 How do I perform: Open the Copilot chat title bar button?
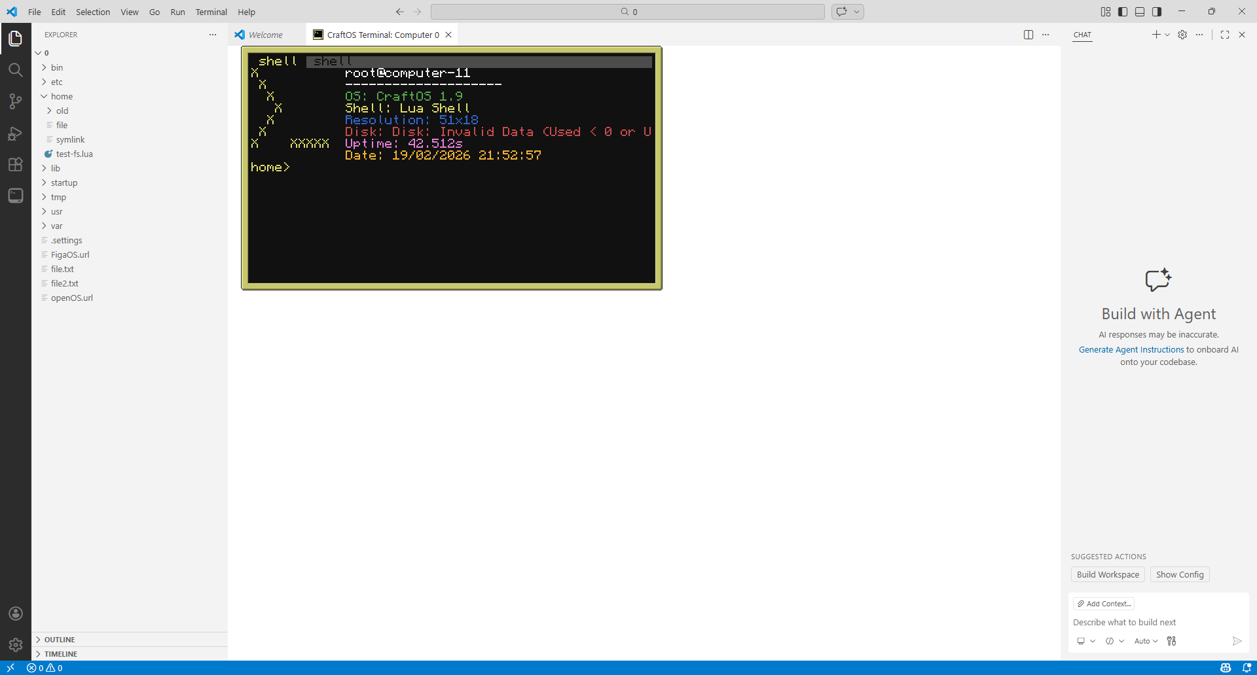[841, 12]
